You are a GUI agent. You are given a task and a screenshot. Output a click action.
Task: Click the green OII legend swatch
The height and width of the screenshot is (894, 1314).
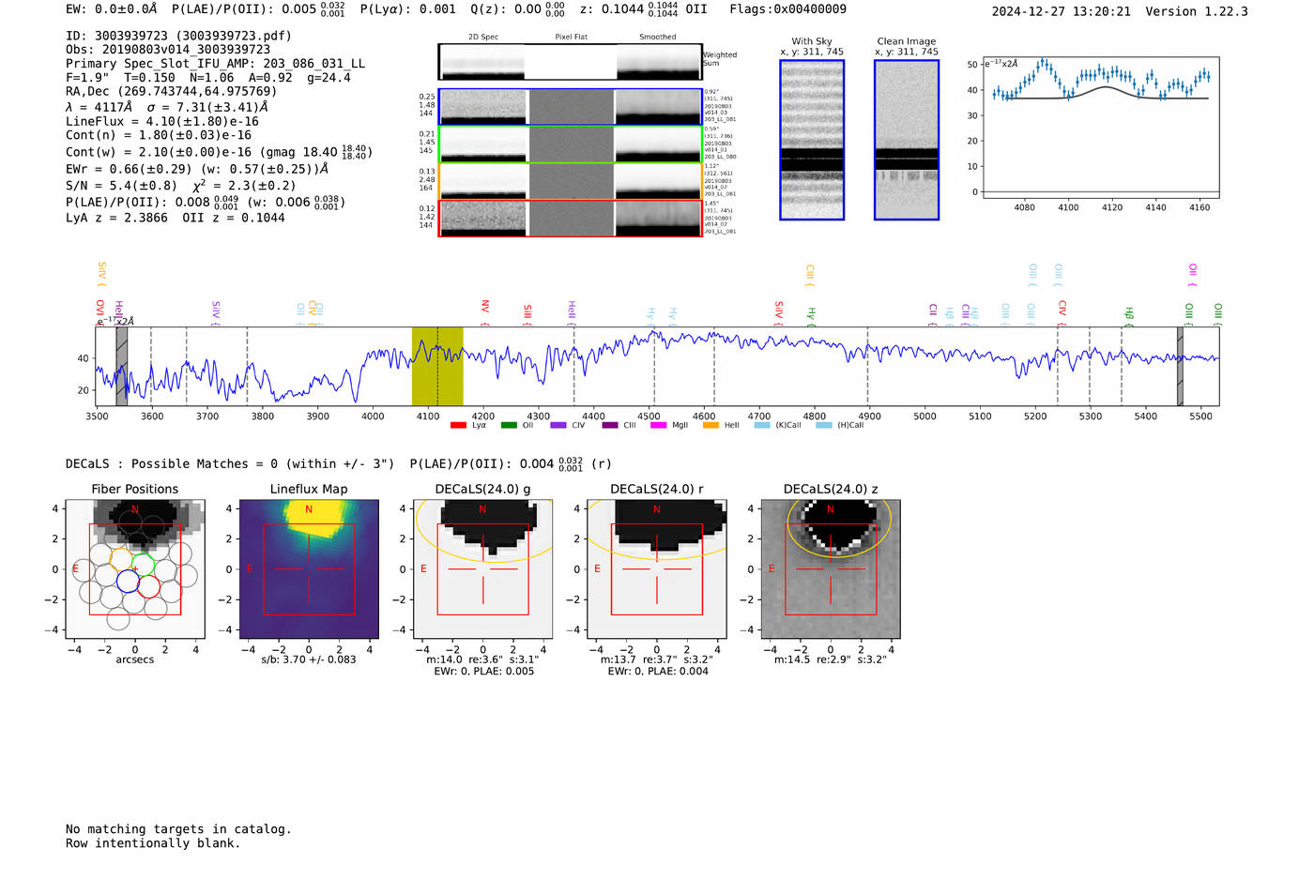509,425
